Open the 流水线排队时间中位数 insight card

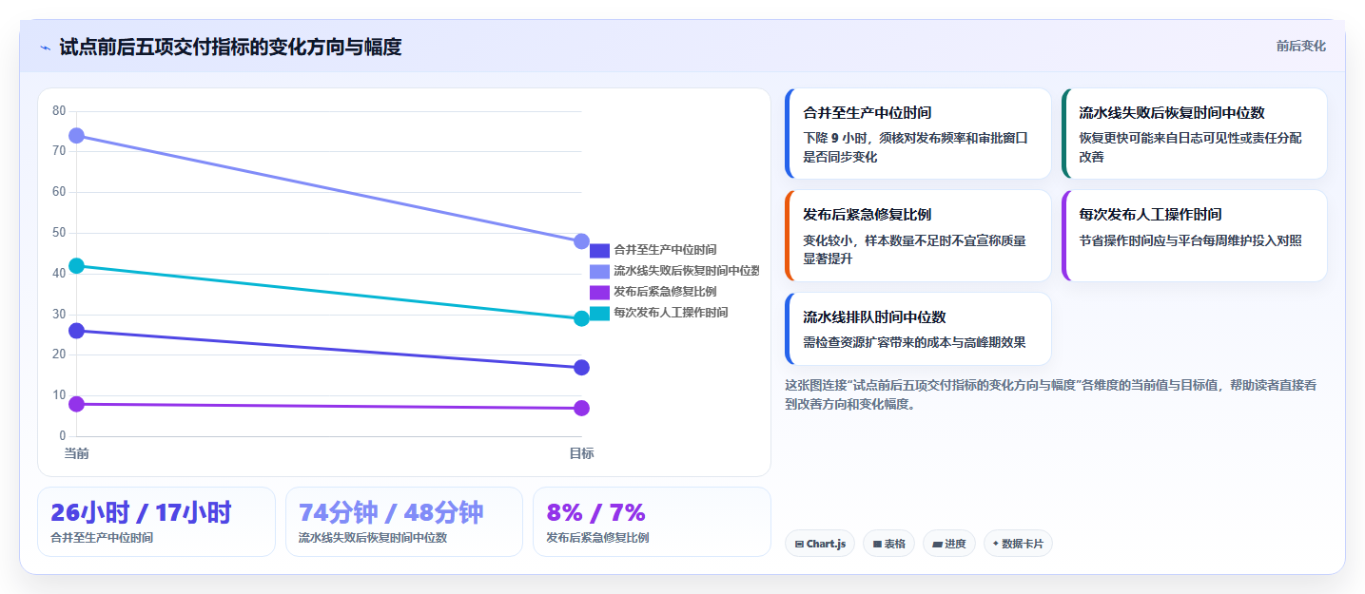(918, 329)
